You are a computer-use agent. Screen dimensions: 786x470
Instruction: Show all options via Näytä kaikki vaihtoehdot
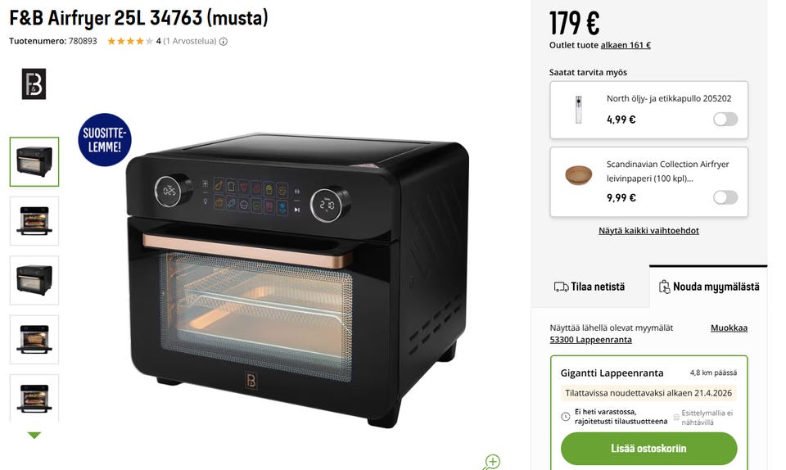(x=648, y=230)
